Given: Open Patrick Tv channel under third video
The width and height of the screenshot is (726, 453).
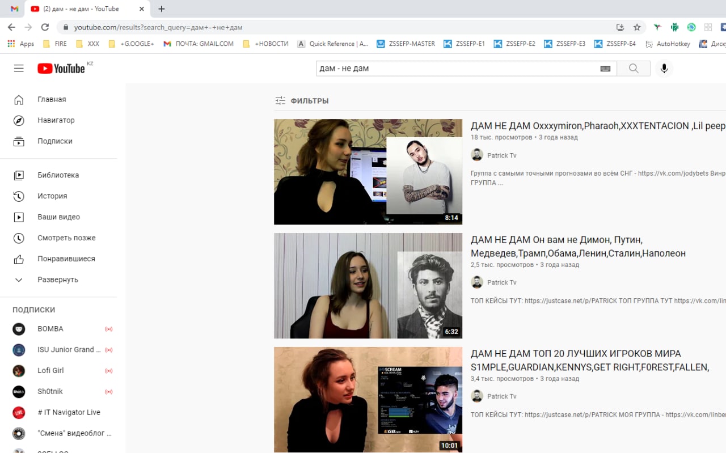Looking at the screenshot, I should point(501,396).
